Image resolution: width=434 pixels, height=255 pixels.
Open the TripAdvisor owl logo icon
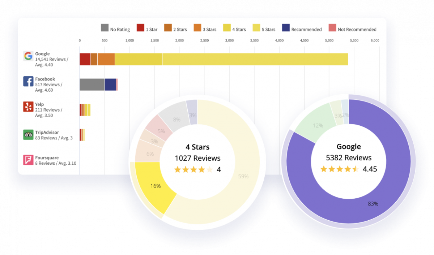(x=28, y=135)
